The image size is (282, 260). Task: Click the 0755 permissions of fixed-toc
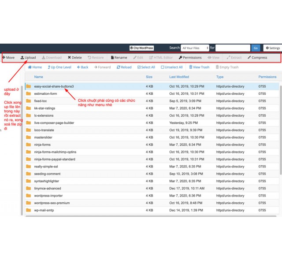pos(262,101)
